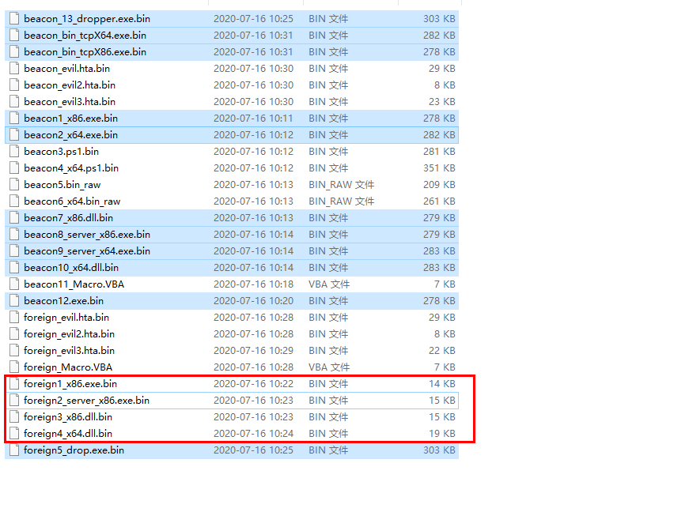Select the beacon6_x64.bin_raw file name
Screen dimensions: 689x512
coord(72,201)
